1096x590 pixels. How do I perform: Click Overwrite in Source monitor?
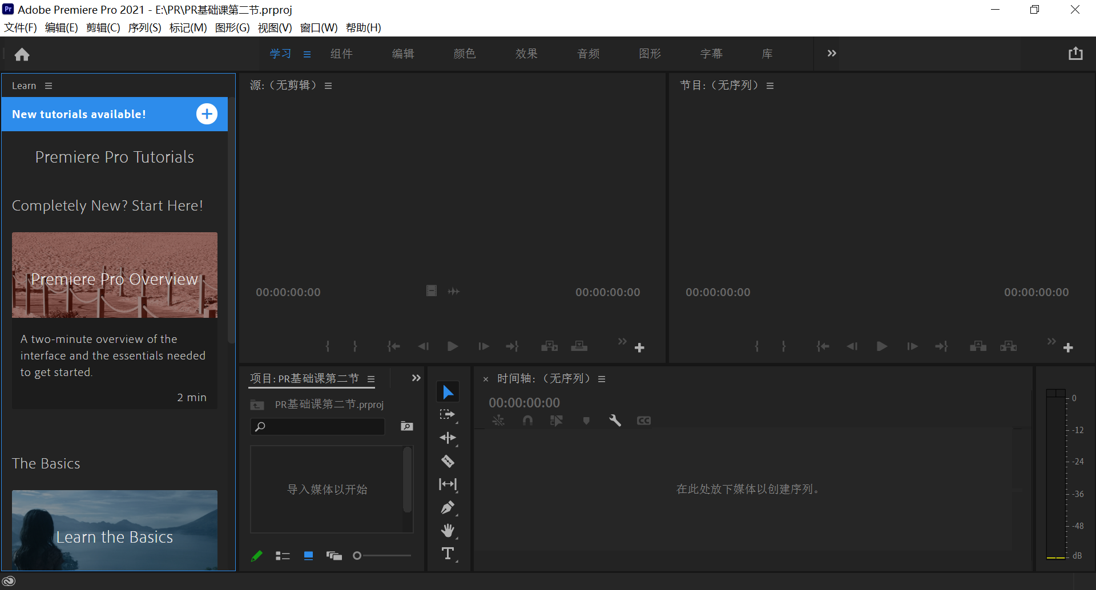[x=579, y=346]
